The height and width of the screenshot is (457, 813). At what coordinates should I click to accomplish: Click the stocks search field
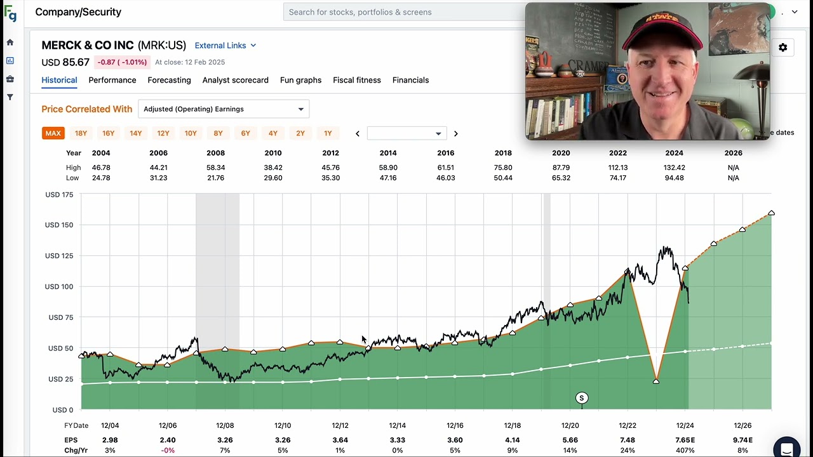(404, 12)
